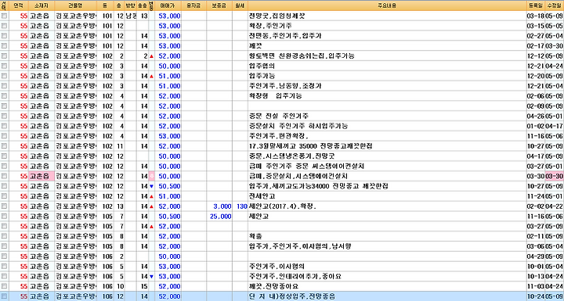The width and height of the screenshot is (564, 301).
Task: Click the pink 고촌읍 location cell
Action: [41, 177]
